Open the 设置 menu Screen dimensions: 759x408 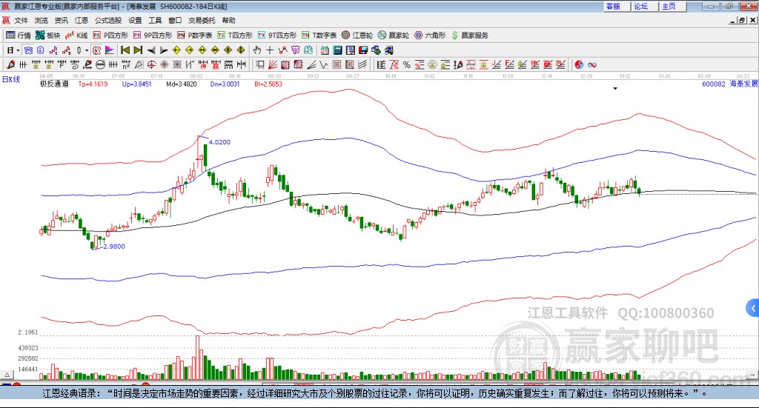tap(135, 20)
